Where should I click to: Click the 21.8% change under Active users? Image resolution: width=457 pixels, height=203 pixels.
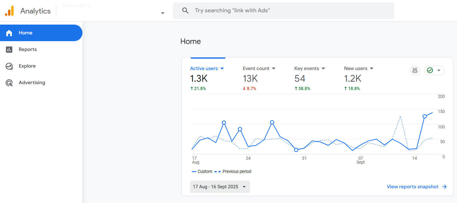[198, 88]
